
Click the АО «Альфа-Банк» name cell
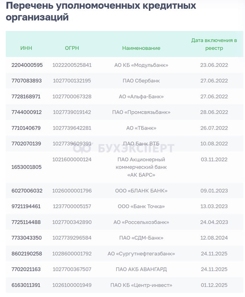click(x=141, y=96)
